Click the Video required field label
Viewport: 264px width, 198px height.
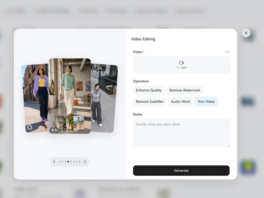tap(138, 52)
